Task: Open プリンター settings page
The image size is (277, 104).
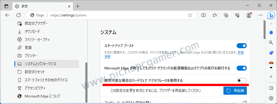Action: [46, 56]
